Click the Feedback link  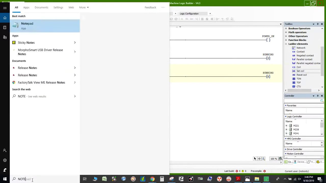coord(150,7)
